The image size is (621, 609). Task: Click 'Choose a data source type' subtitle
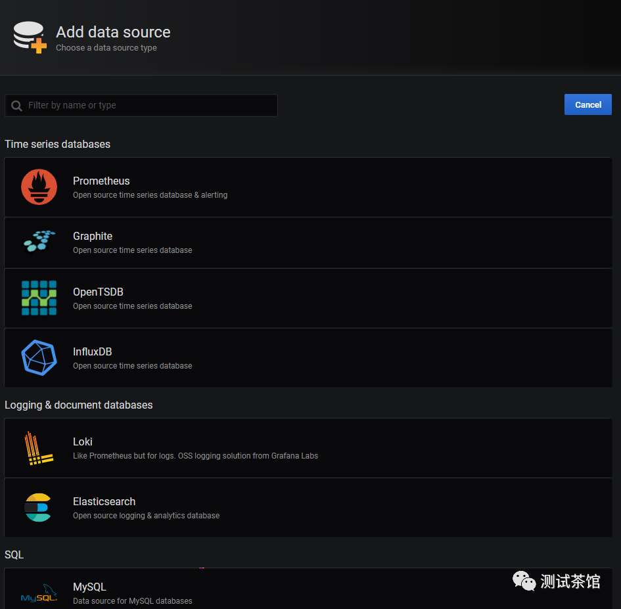106,48
